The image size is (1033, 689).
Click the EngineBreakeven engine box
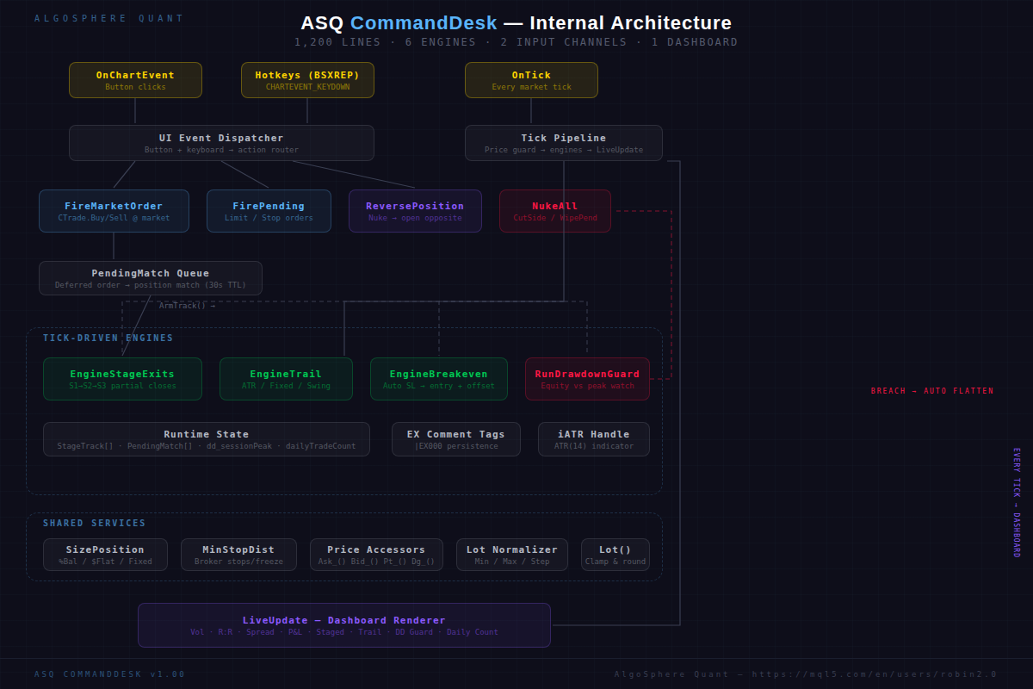tap(439, 379)
